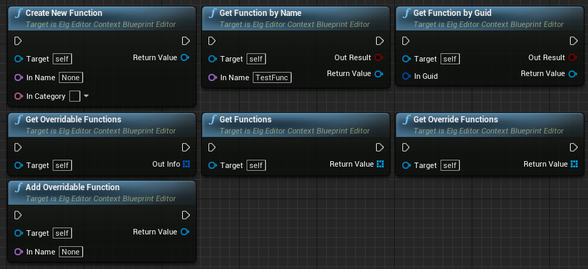Select the Get Functions node title
The height and width of the screenshot is (269, 588).
245,120
